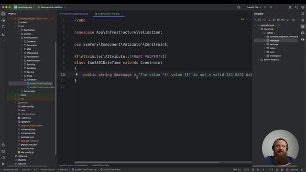Open the Structure tool window icon
The image size is (306, 172).
coord(3,34)
